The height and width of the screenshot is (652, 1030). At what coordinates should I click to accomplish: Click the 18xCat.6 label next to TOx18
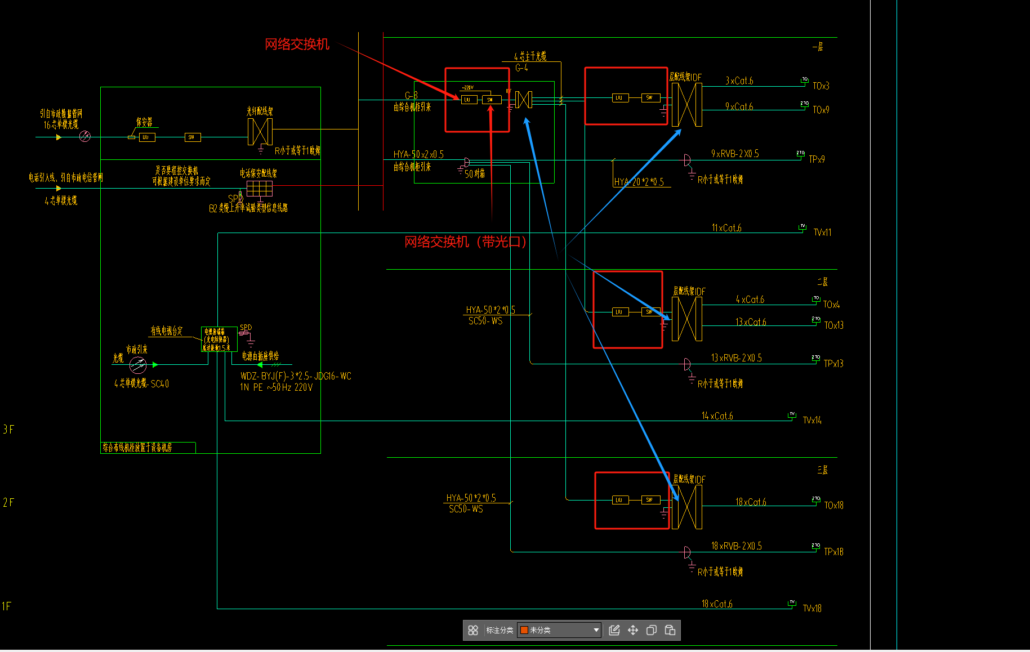pos(751,502)
